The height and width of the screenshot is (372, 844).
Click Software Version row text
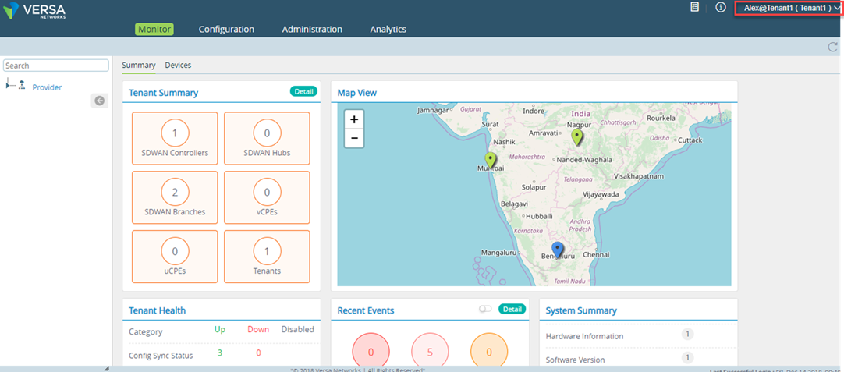(575, 360)
